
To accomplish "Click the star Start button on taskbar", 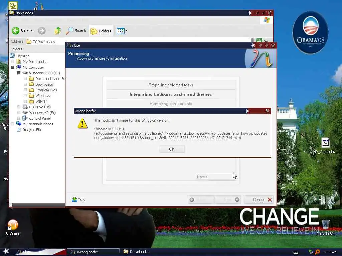I will point(6,251).
